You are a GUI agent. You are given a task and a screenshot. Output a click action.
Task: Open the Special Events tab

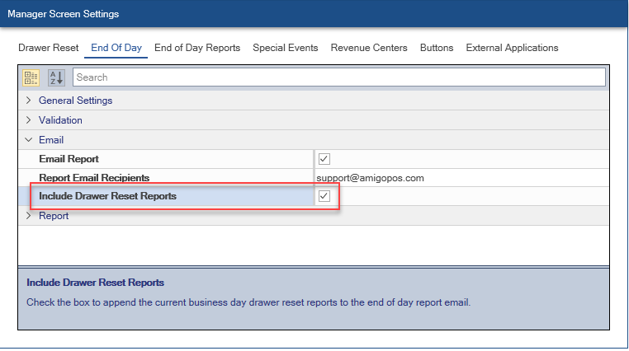coord(286,48)
